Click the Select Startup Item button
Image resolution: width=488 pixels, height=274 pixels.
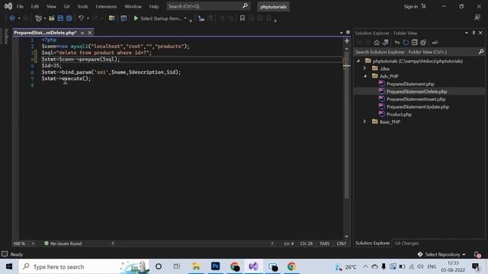161,18
